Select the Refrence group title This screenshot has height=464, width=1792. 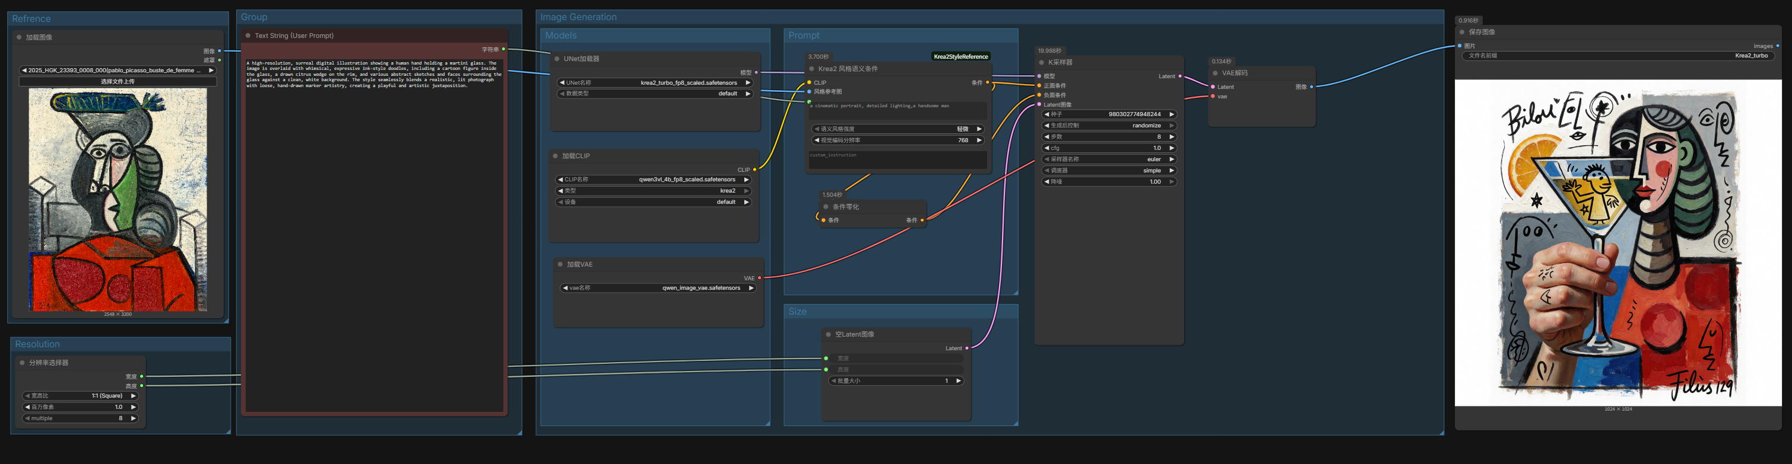click(x=31, y=19)
